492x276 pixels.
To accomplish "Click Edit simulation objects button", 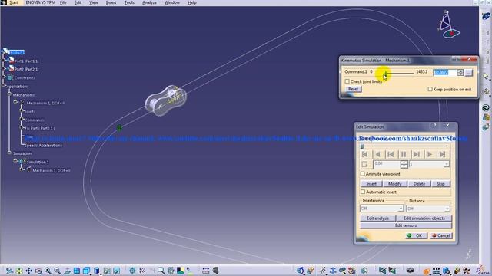I will click(x=424, y=218).
